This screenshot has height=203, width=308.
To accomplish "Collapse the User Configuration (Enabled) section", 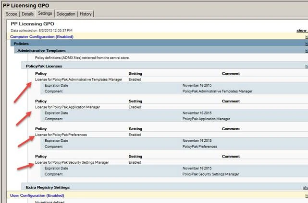I will click(37, 195).
